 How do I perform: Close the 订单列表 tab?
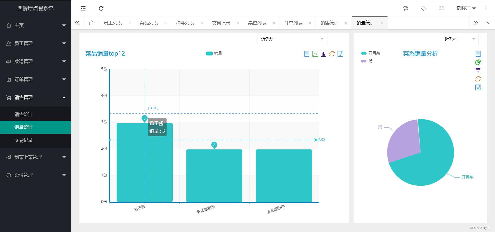(310, 23)
